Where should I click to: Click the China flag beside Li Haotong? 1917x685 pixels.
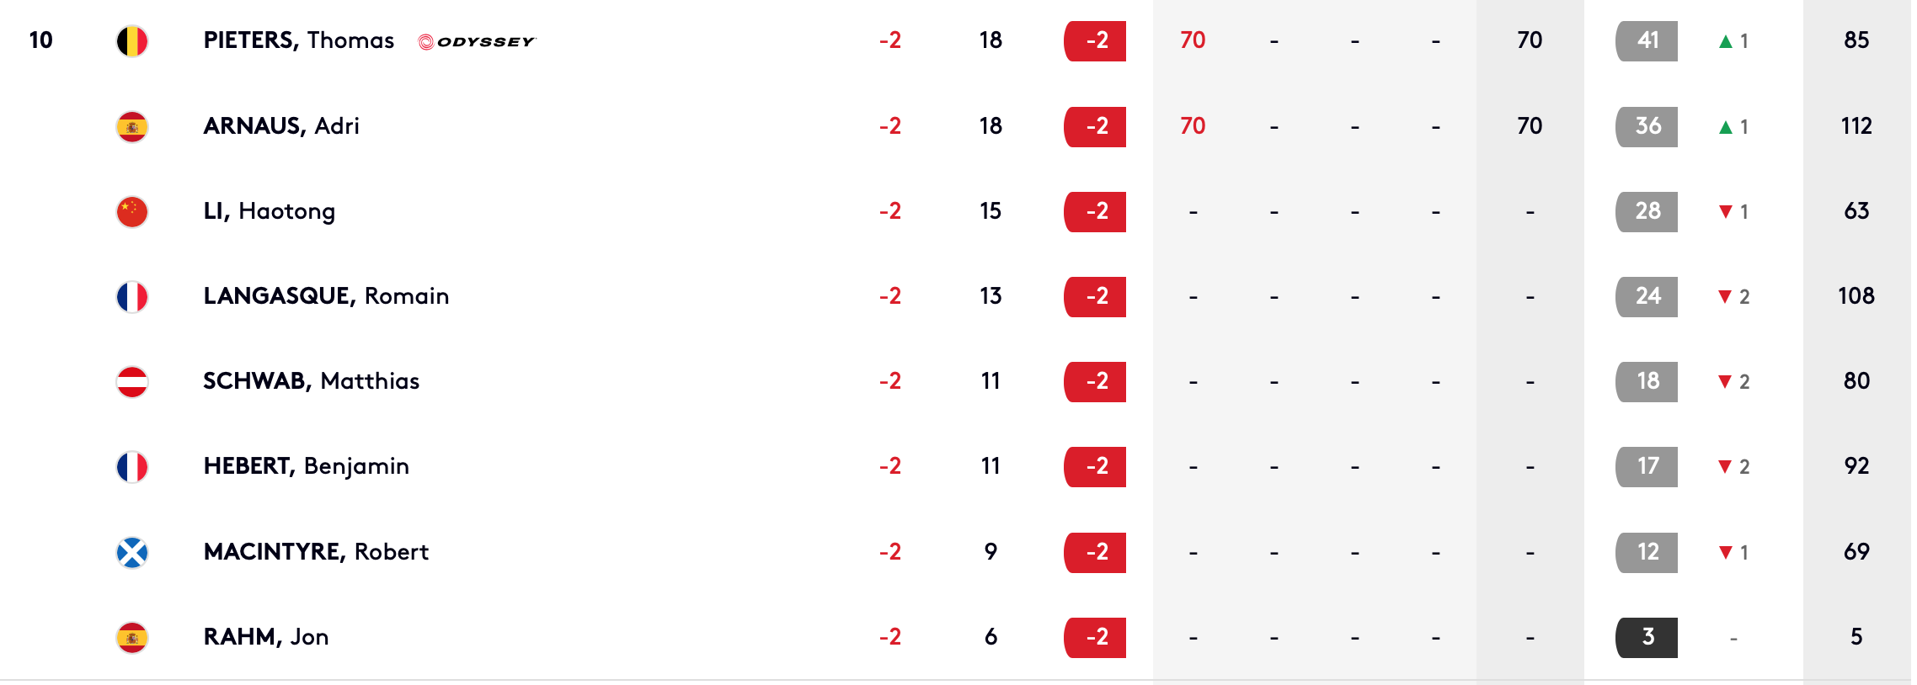pyautogui.click(x=132, y=212)
